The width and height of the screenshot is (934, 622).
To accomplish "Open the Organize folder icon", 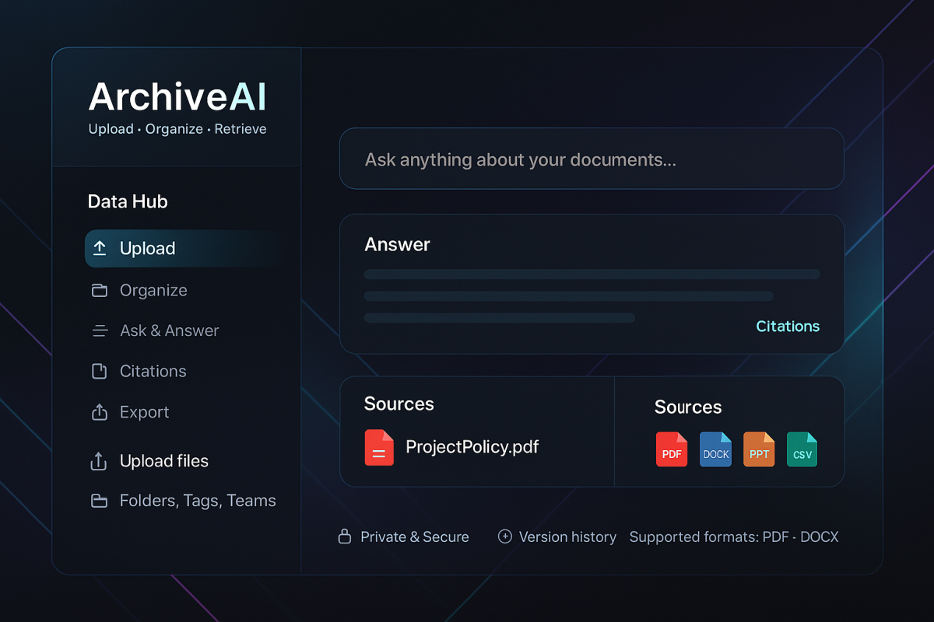I will (100, 290).
